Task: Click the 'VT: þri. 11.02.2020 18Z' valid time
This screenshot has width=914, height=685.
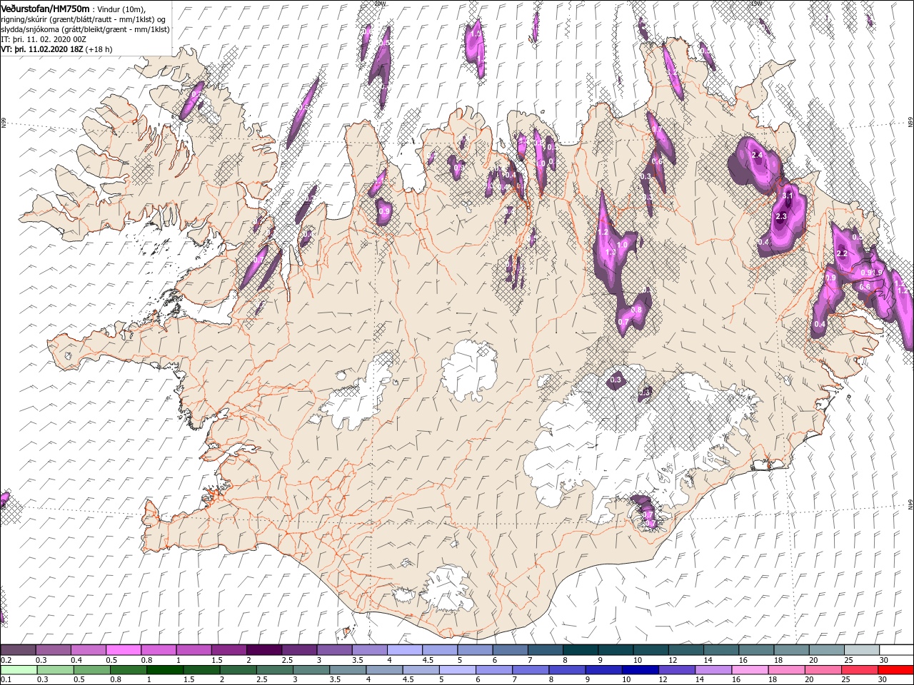Action: pos(41,49)
